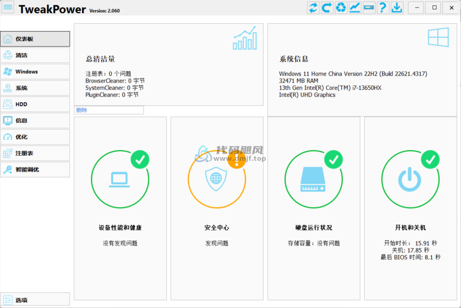
Task: Click the 注册表: 0 个问题 line
Action: (108, 73)
